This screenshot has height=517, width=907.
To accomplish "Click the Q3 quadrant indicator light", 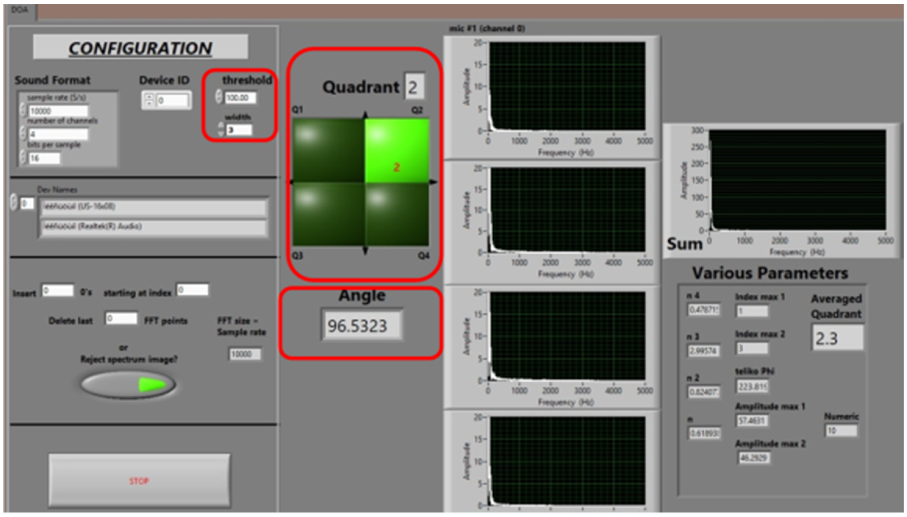I will (328, 214).
